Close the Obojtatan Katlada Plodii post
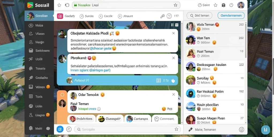 point(173,33)
